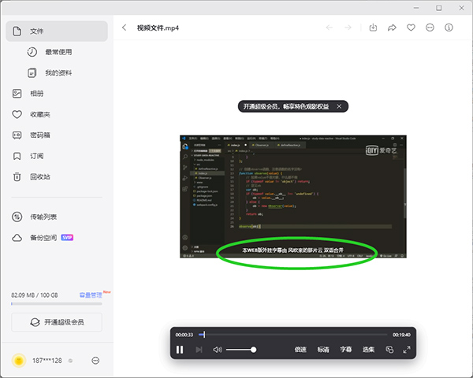
Task: Go back with the left chevron beside the filename
Action: click(125, 28)
